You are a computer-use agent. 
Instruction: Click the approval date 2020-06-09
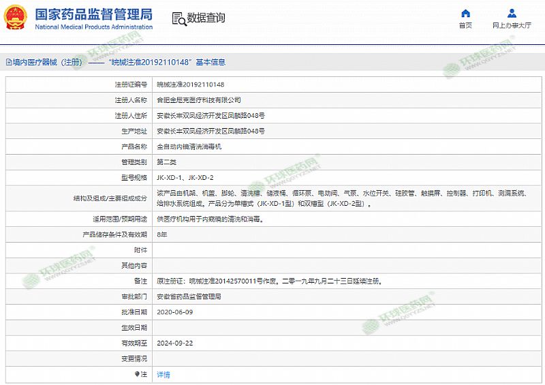tap(175, 312)
